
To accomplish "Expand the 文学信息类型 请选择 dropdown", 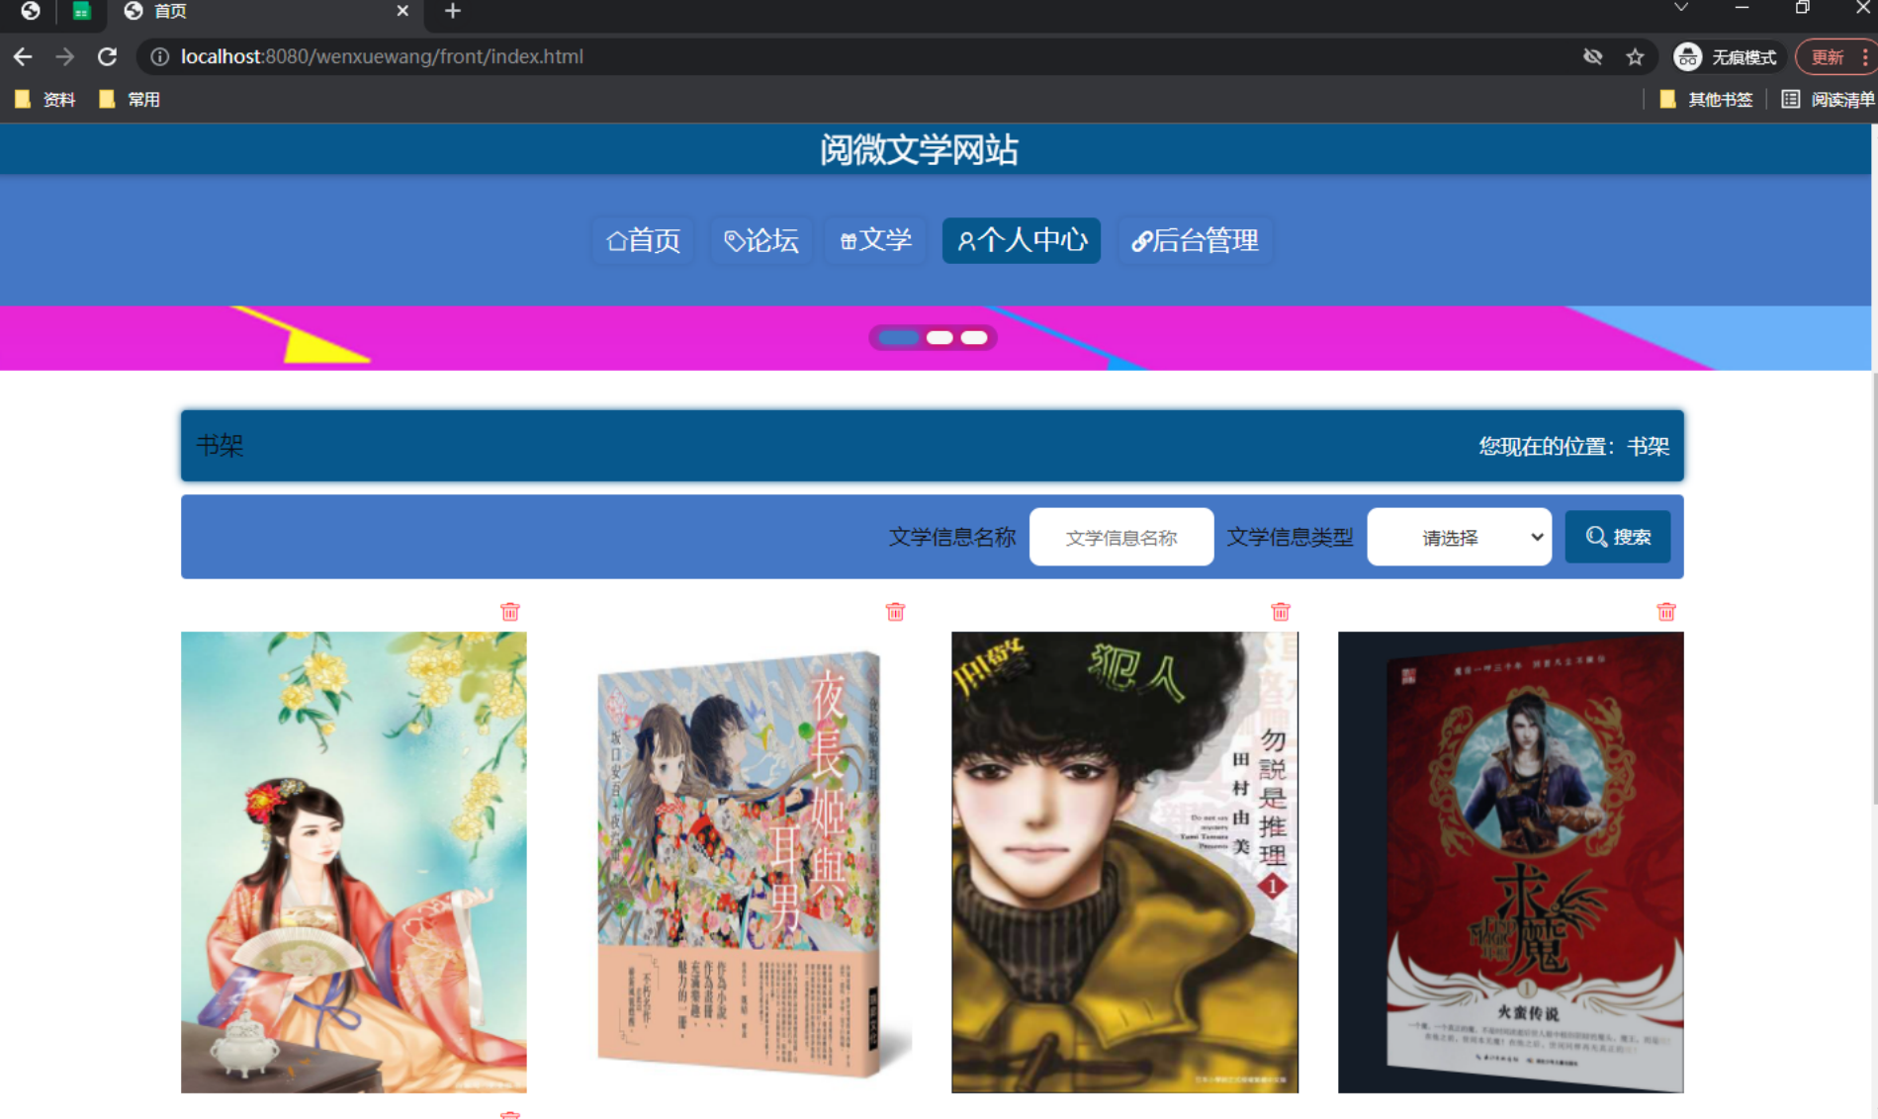I will [1459, 537].
